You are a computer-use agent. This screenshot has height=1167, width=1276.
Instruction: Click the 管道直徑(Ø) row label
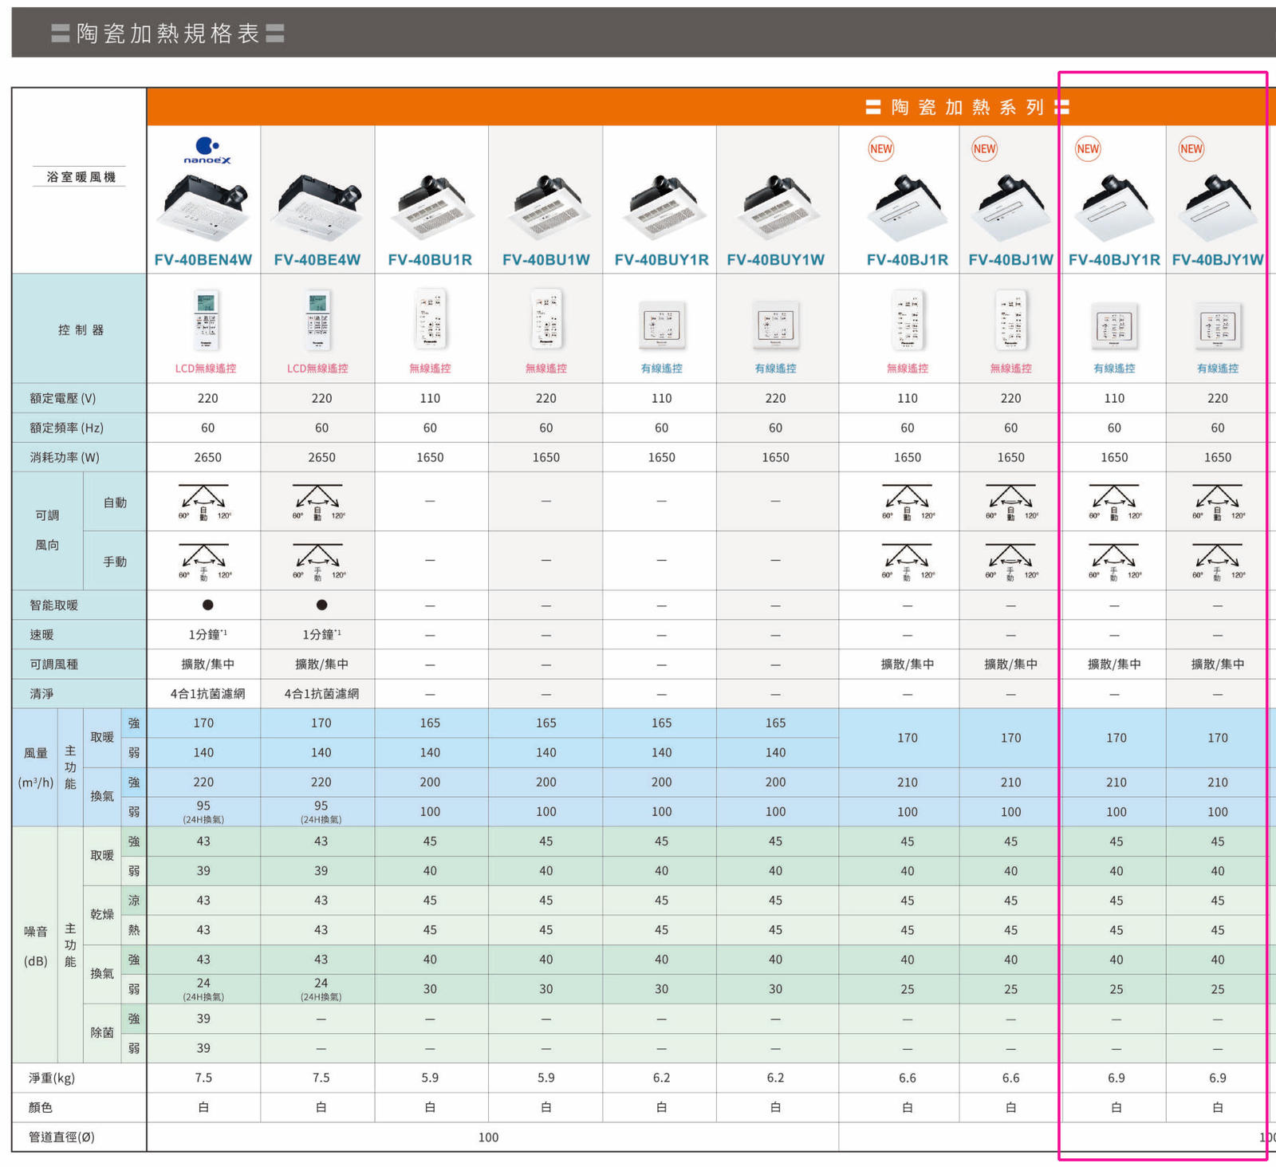tap(61, 1137)
